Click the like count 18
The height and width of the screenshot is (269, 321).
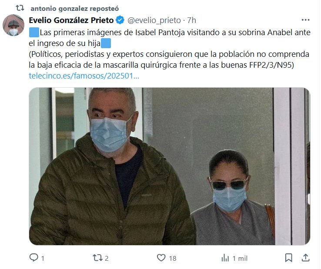173,259
